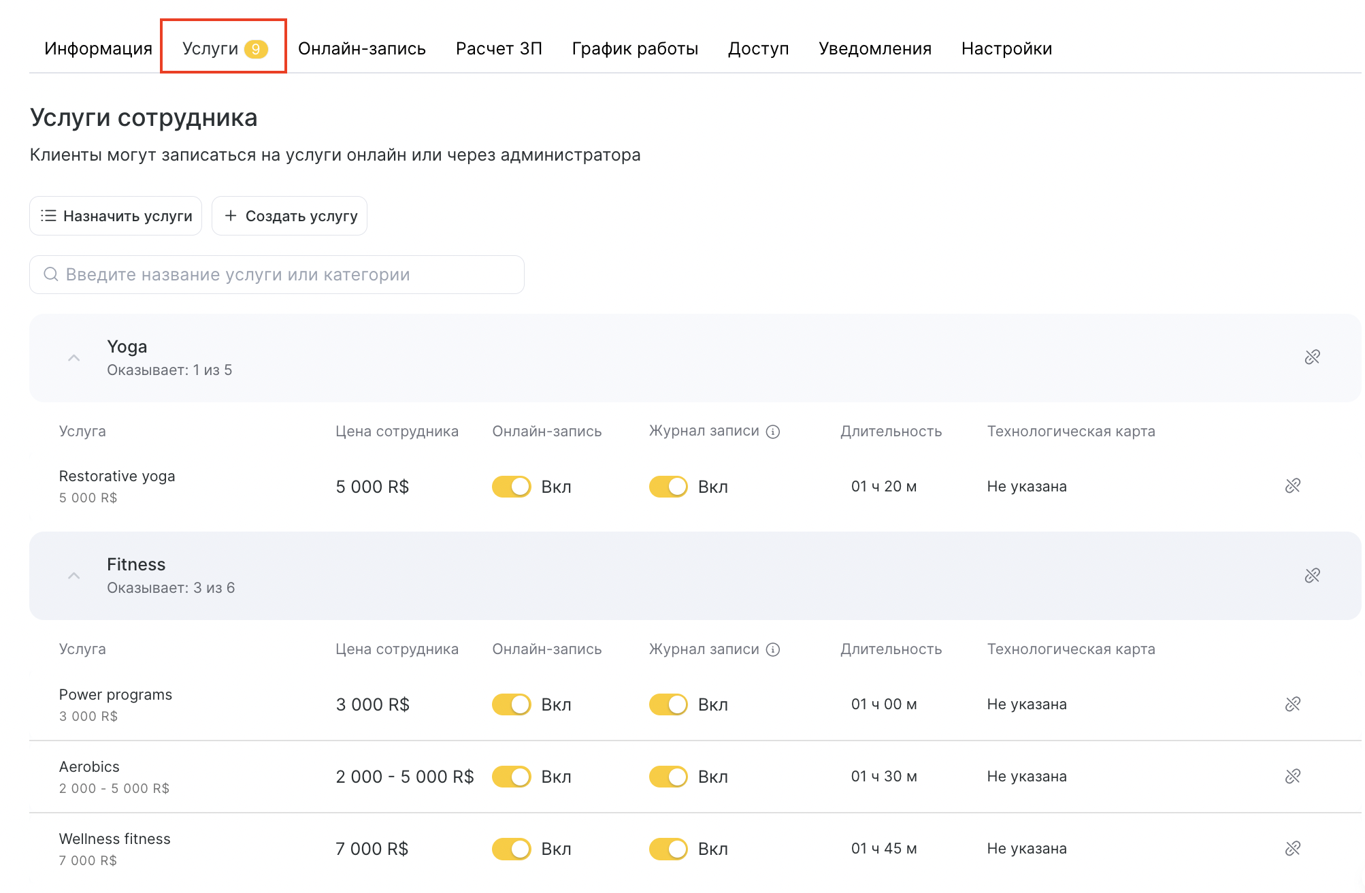Go to the Расчет ЗП tab
Viewport: 1365px width, 893px height.
tap(499, 48)
